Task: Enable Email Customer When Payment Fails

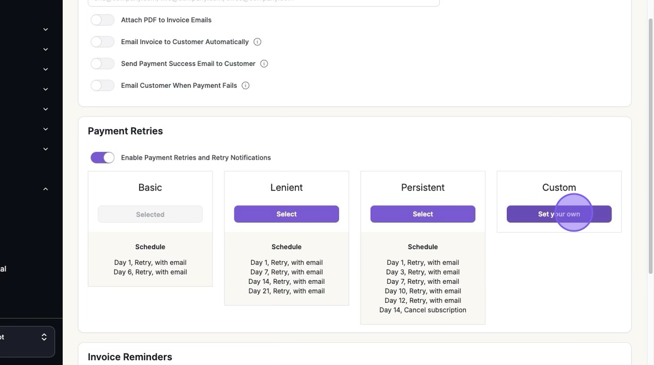Action: pos(102,86)
